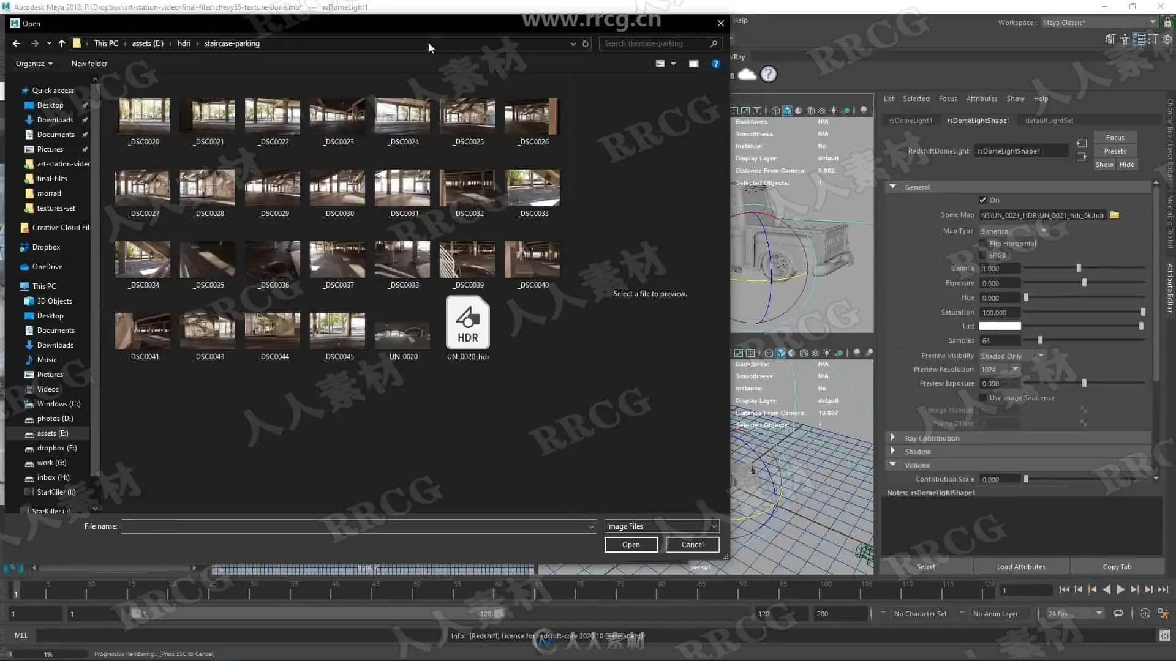
Task: Switch to the defaultLightSet tab
Action: pos(1049,121)
